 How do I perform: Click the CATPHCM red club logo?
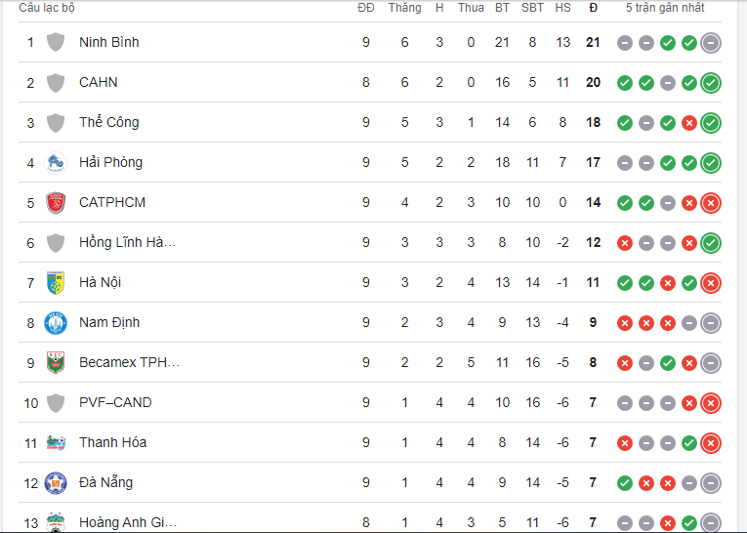pyautogui.click(x=56, y=202)
